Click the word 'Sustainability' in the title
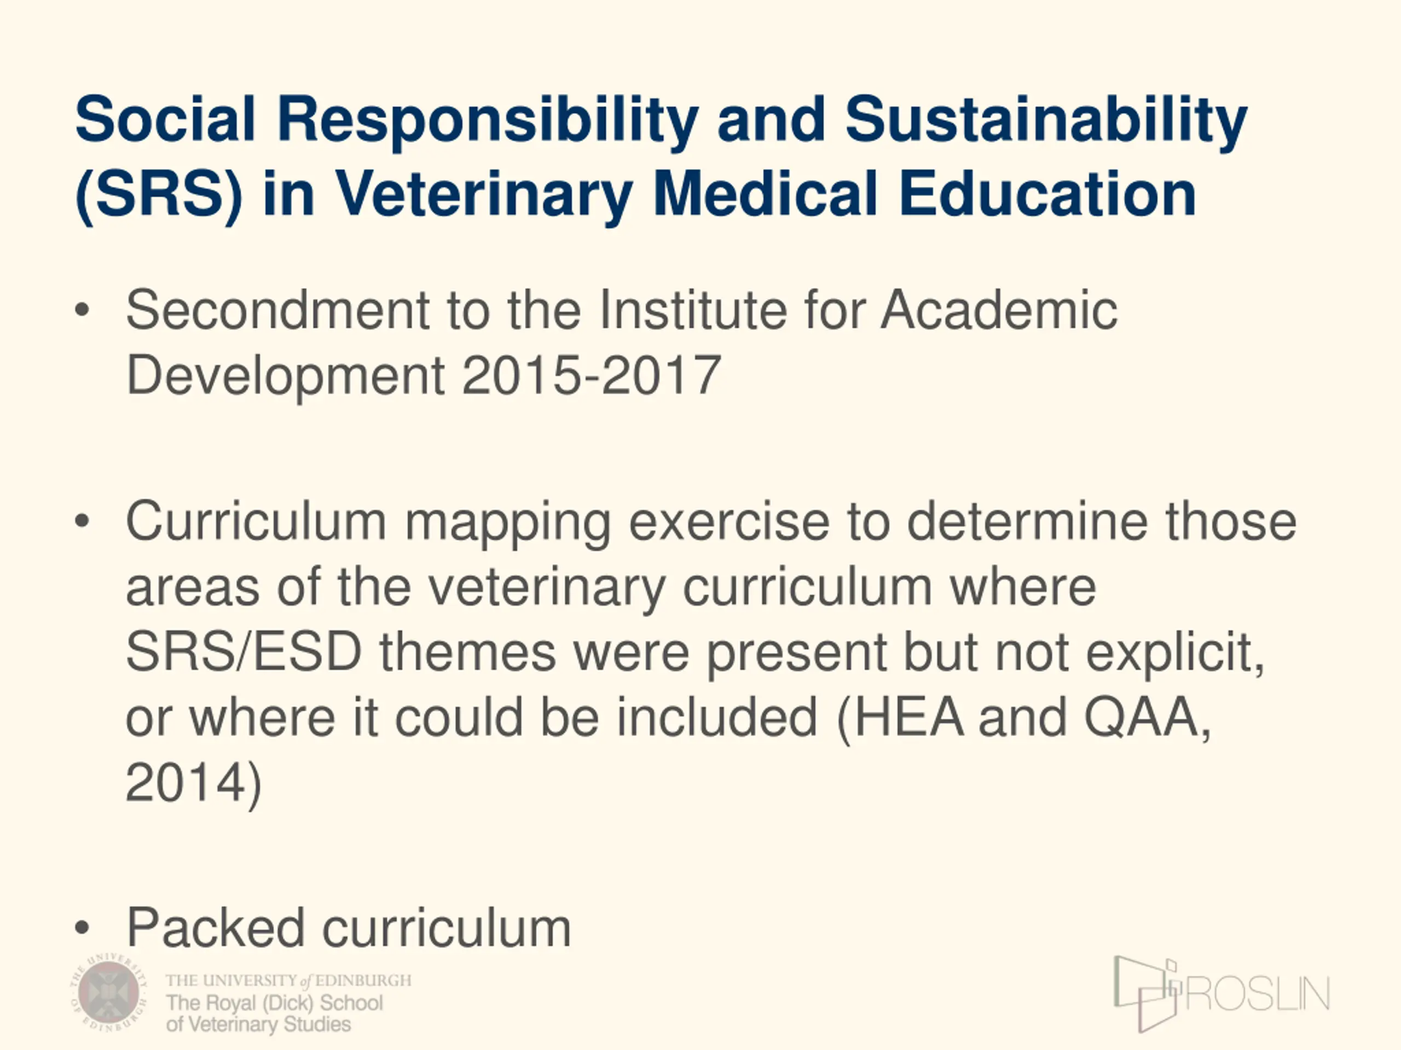This screenshot has height=1050, width=1401. coord(1046,121)
